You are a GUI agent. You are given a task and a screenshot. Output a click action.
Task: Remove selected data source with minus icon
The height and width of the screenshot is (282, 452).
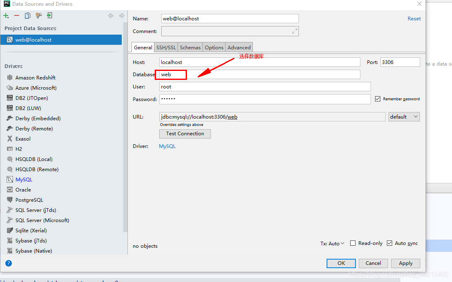[17, 15]
